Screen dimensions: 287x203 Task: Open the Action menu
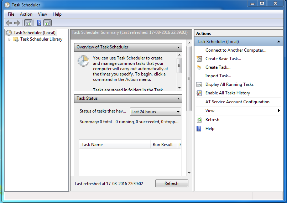click(26, 14)
